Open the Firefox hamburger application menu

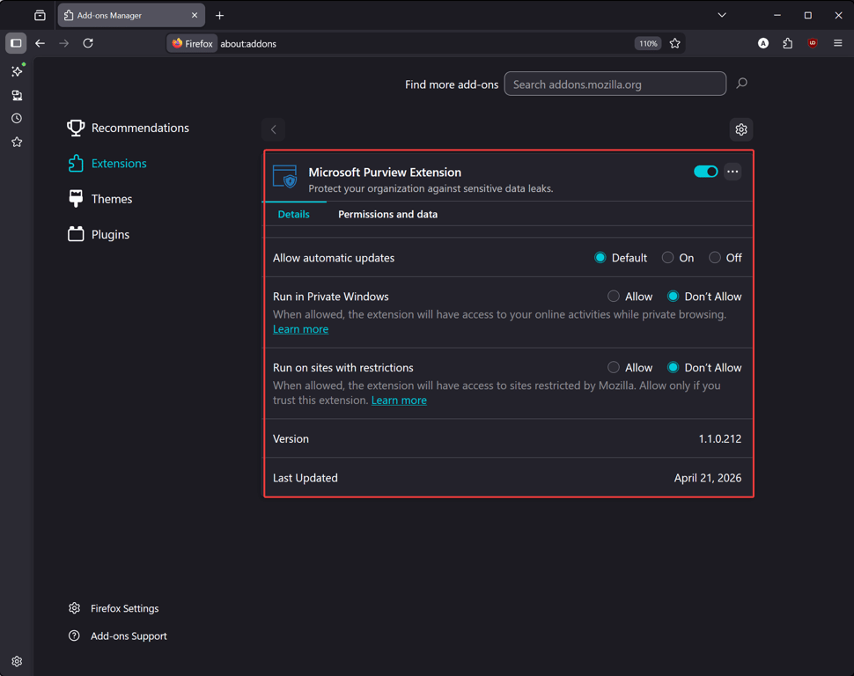pos(837,43)
